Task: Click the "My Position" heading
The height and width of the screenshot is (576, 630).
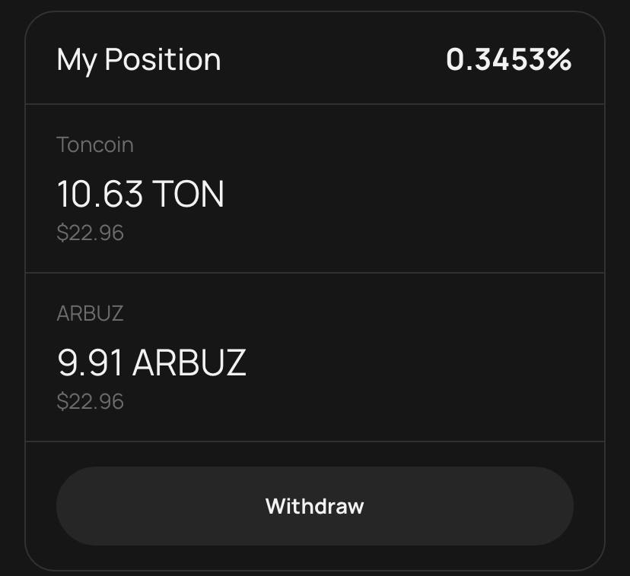Action: (138, 60)
